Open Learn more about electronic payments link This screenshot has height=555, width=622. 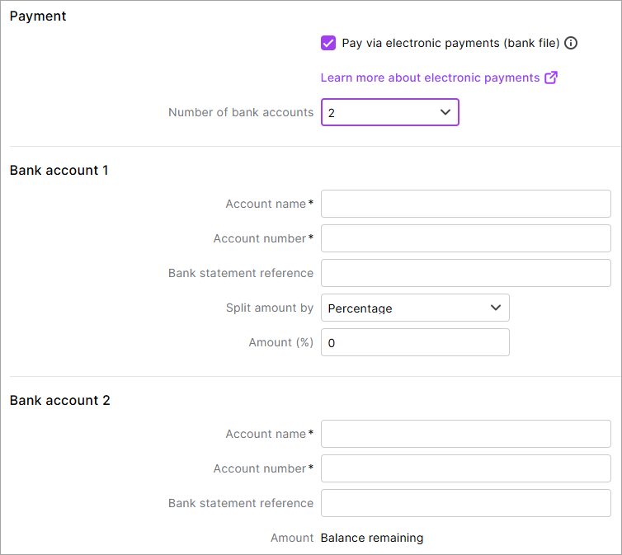point(430,78)
